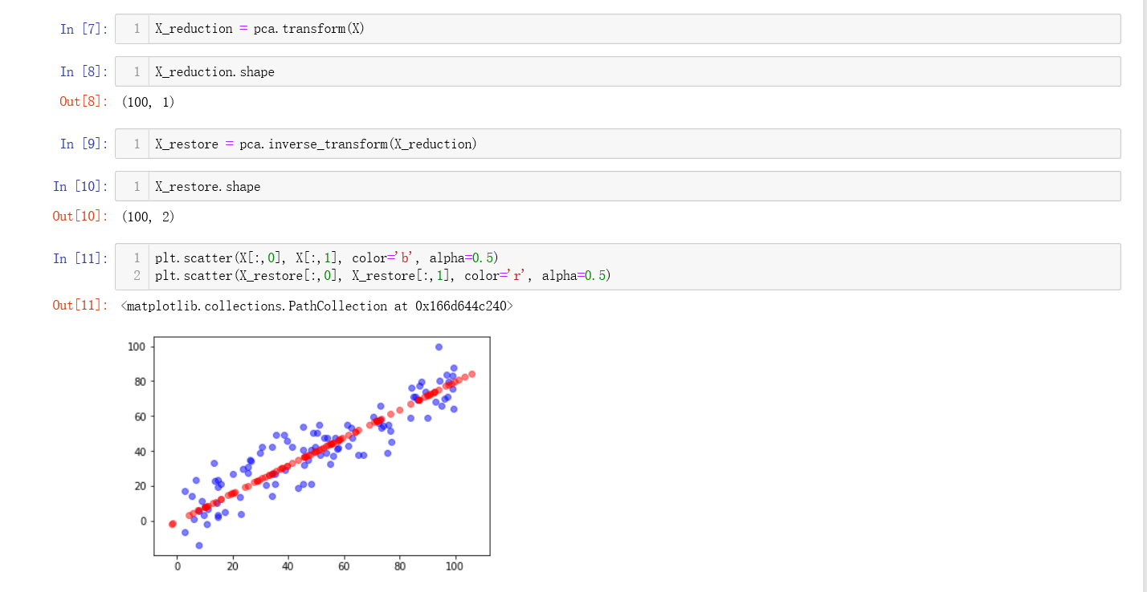Viewport: 1147px width, 592px height.
Task: Click line number 2 in cell In [11]
Action: point(137,275)
